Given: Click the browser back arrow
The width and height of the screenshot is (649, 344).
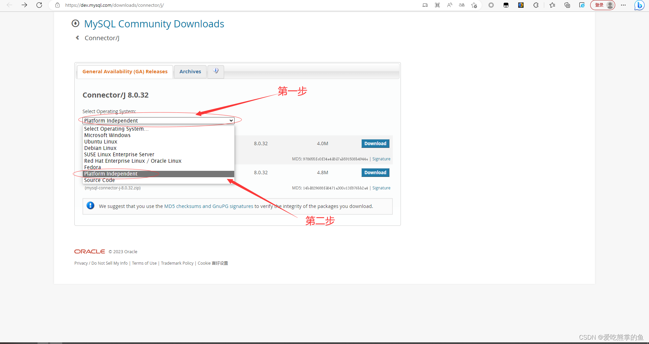Looking at the screenshot, I should coord(9,5).
